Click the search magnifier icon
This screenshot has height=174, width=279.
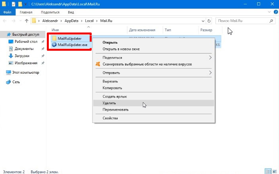pyautogui.click(x=271, y=21)
